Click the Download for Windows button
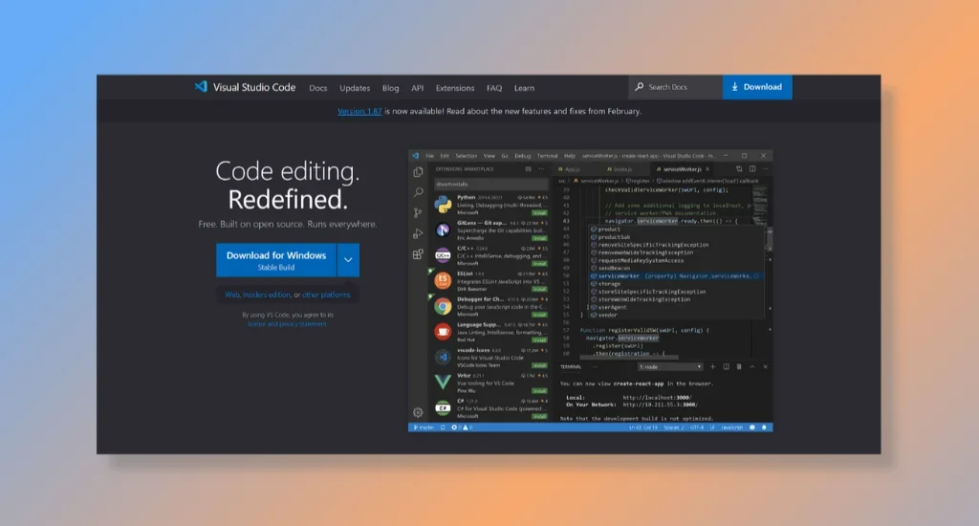 click(x=276, y=260)
